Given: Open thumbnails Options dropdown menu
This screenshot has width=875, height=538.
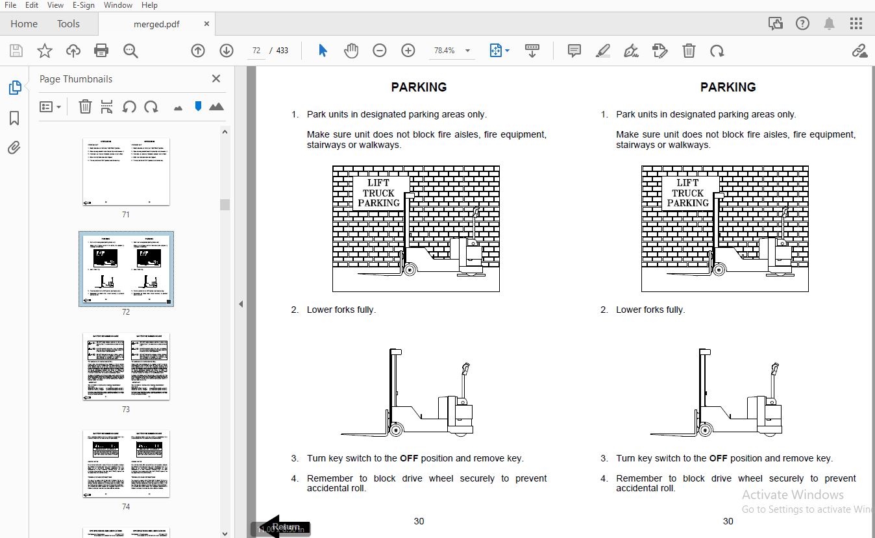Looking at the screenshot, I should pyautogui.click(x=51, y=106).
